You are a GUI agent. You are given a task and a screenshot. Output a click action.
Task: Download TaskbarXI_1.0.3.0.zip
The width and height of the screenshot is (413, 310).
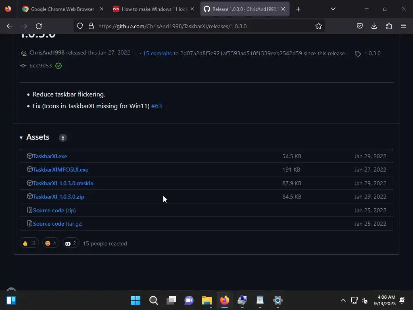click(58, 197)
